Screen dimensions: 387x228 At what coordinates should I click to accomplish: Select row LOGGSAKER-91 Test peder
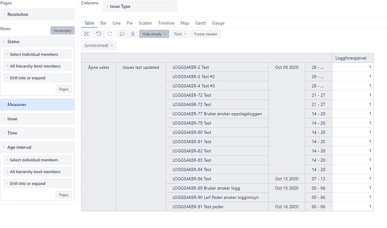(x=217, y=207)
